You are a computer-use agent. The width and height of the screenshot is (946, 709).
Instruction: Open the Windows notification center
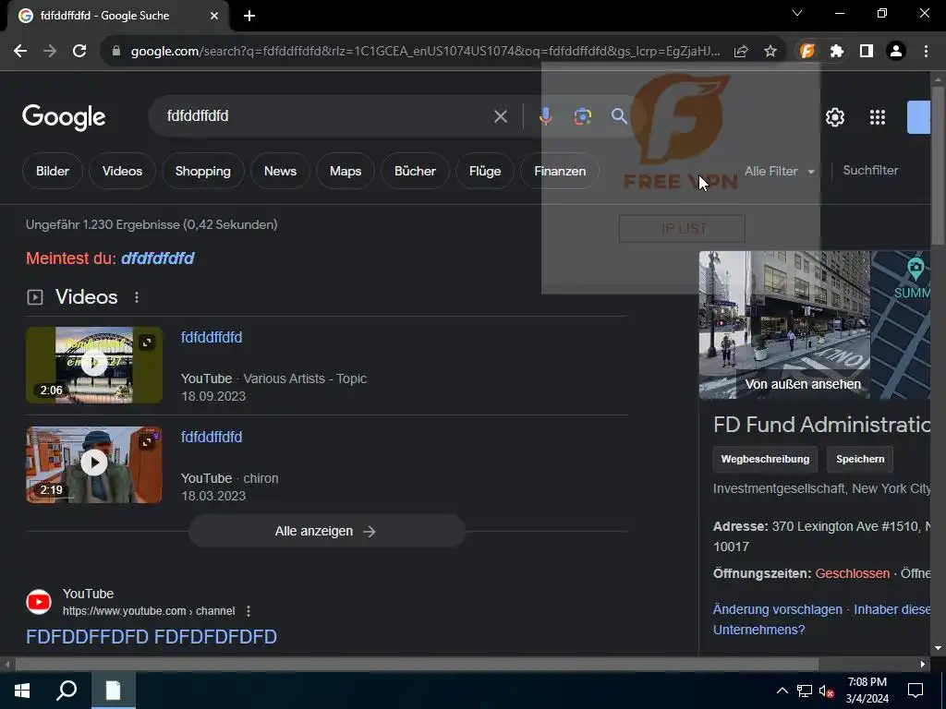[916, 691]
